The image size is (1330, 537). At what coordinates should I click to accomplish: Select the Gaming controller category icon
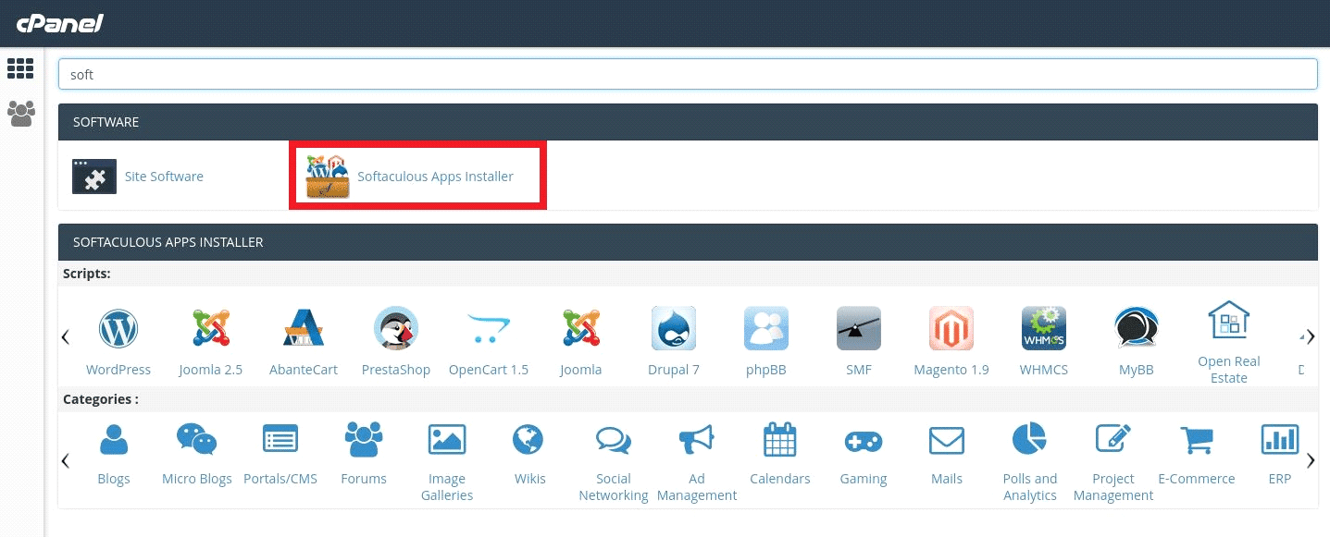[x=863, y=439]
